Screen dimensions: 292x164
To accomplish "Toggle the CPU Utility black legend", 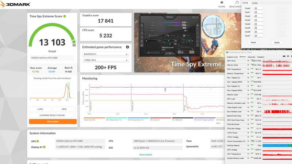I will click(183, 119).
